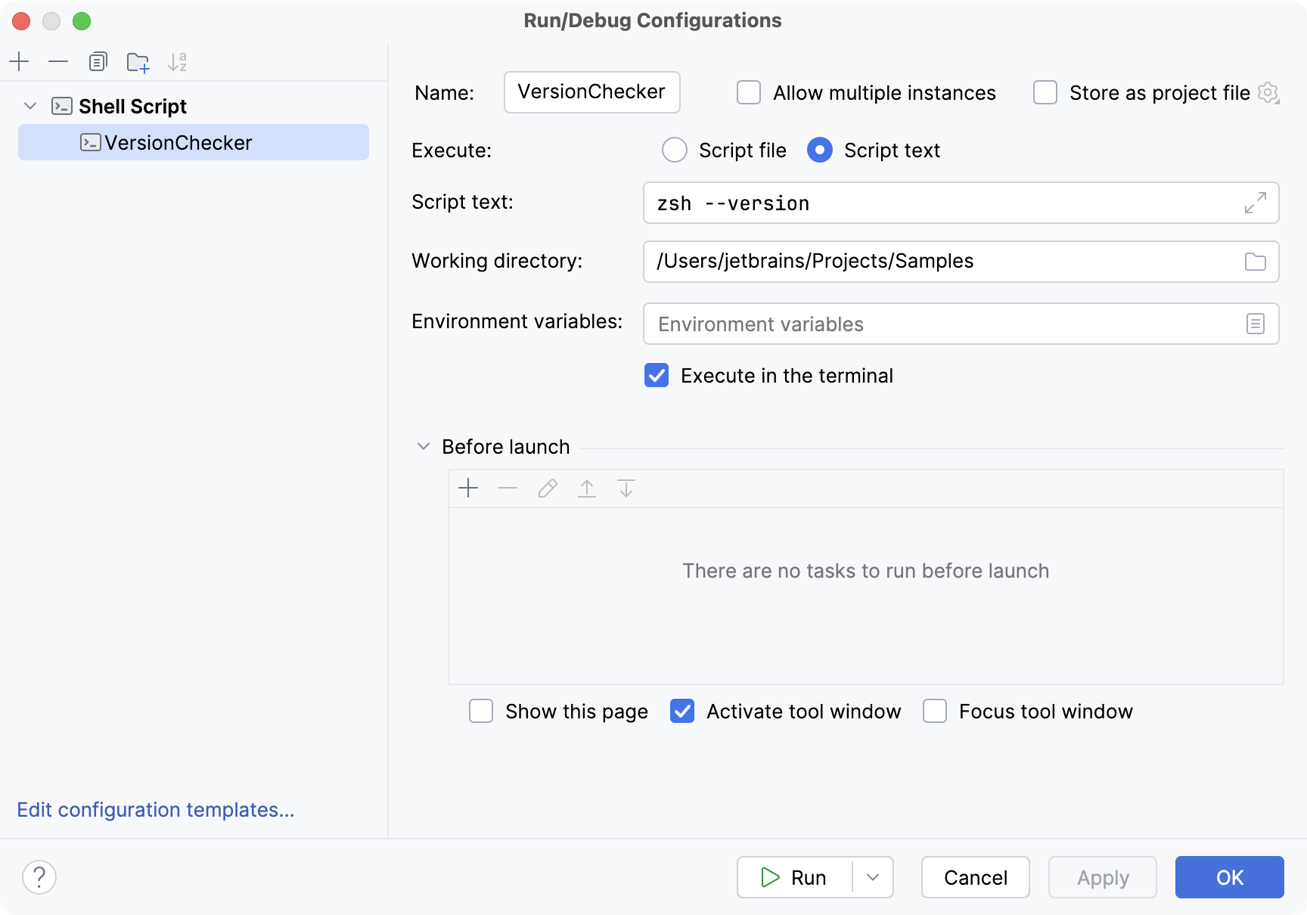This screenshot has height=915, width=1307.
Task: Enable Store as project file
Action: click(1045, 93)
